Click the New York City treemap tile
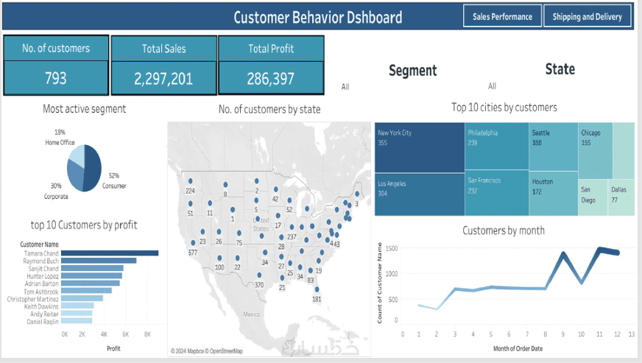 tap(420, 147)
